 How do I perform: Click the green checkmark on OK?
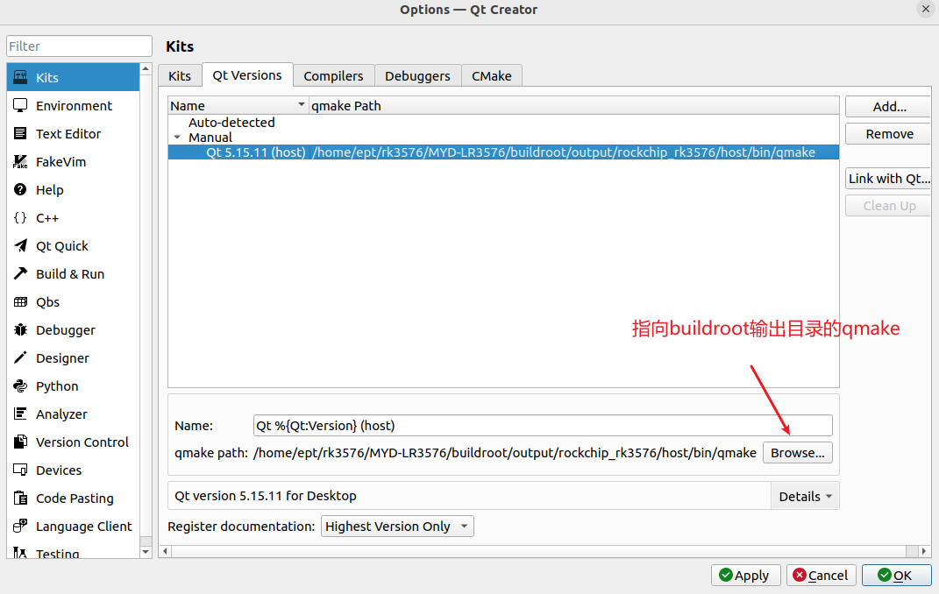click(885, 575)
